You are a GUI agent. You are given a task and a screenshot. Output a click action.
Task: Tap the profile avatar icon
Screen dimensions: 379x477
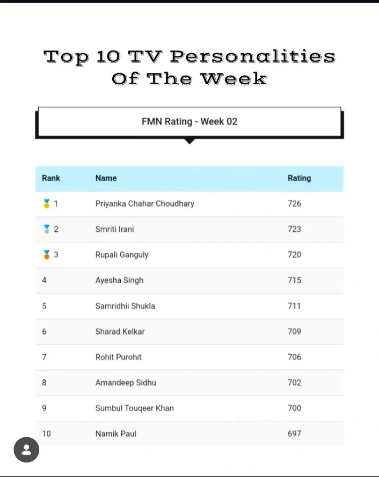(26, 450)
